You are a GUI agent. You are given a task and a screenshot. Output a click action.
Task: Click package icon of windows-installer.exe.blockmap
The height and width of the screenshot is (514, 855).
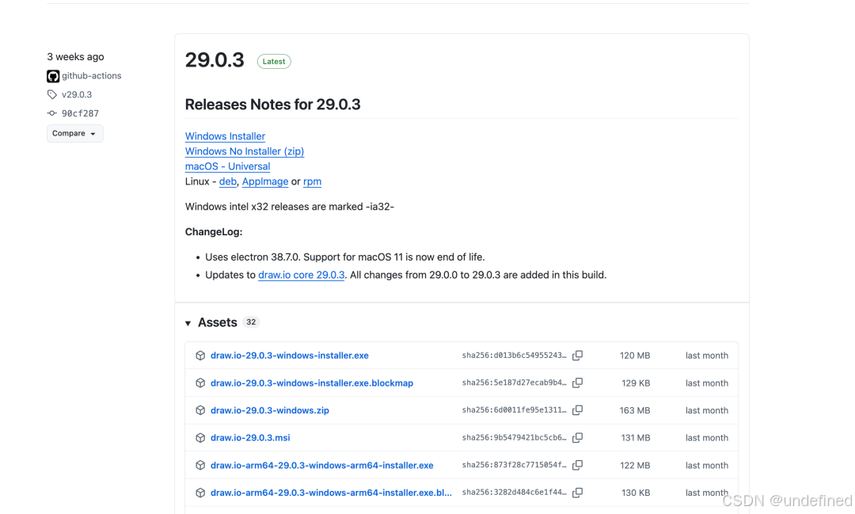pos(200,383)
